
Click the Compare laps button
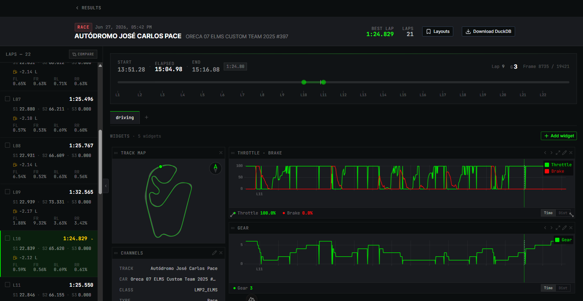pyautogui.click(x=83, y=54)
